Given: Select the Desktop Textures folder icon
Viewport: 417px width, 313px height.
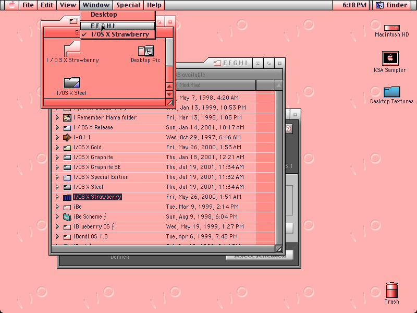Looking at the screenshot, I should (392, 92).
